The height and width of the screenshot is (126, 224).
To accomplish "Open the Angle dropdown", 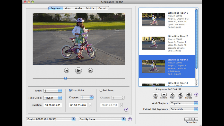I will (x=53, y=91).
